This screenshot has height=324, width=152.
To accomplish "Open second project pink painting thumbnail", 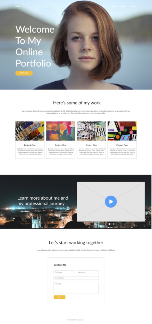I will click(61, 131).
